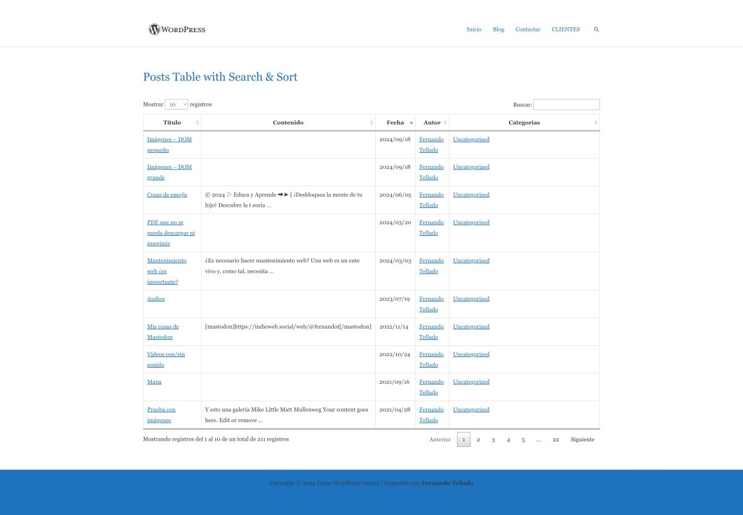Jump to page 22 in pagination

pos(555,439)
